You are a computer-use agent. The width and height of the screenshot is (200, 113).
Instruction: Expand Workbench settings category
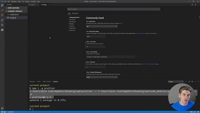(x=72, y=22)
